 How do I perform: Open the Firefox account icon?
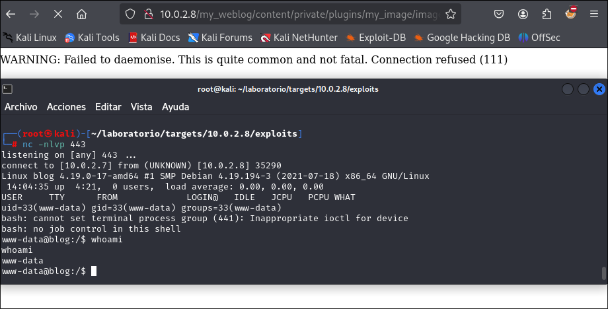click(523, 15)
